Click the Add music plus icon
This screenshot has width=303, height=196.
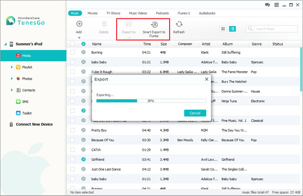click(x=79, y=24)
